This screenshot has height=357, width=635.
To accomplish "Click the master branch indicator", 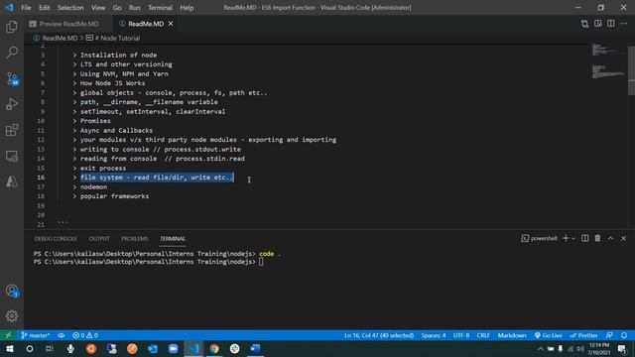I will [x=36, y=335].
